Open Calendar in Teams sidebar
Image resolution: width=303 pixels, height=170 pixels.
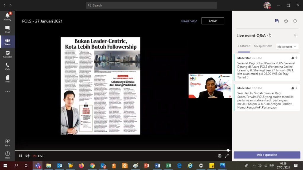(7, 54)
